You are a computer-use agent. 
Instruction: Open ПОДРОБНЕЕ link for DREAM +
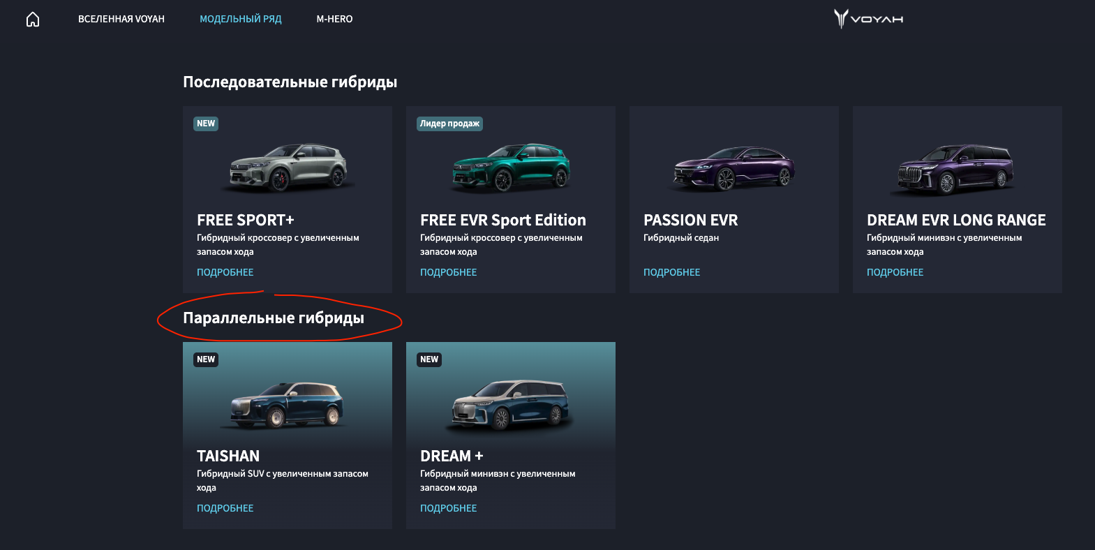click(x=448, y=508)
